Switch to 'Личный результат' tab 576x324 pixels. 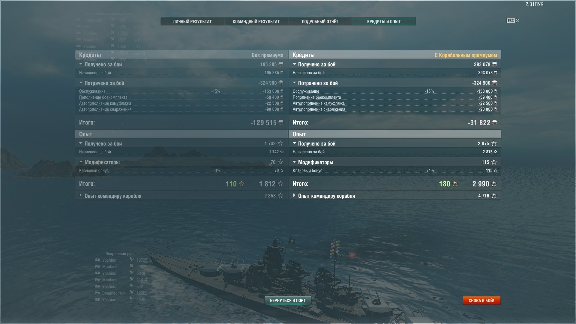(x=192, y=22)
